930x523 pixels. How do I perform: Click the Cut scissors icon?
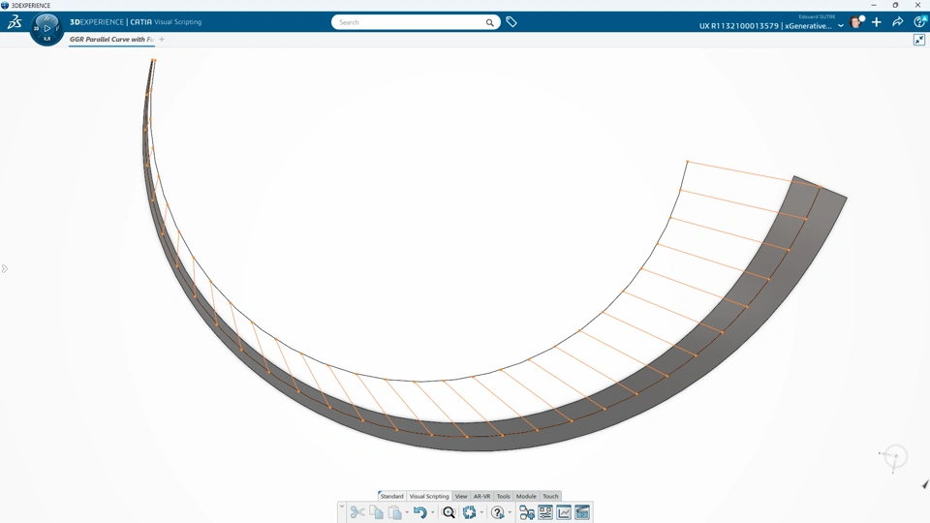tap(357, 512)
